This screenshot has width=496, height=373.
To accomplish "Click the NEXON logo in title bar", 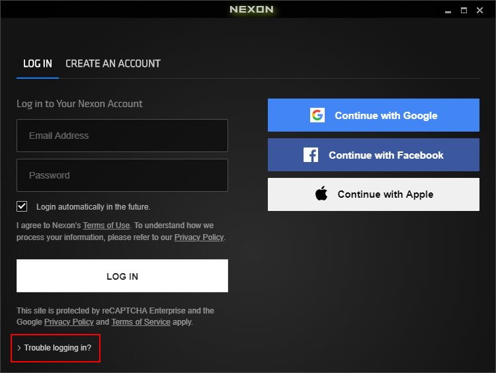I will click(252, 9).
